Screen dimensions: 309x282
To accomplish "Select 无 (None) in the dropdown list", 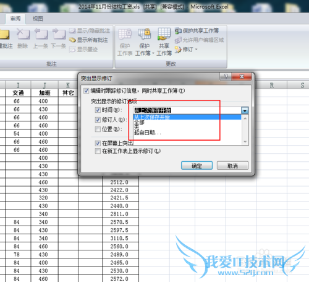I will [187, 128].
